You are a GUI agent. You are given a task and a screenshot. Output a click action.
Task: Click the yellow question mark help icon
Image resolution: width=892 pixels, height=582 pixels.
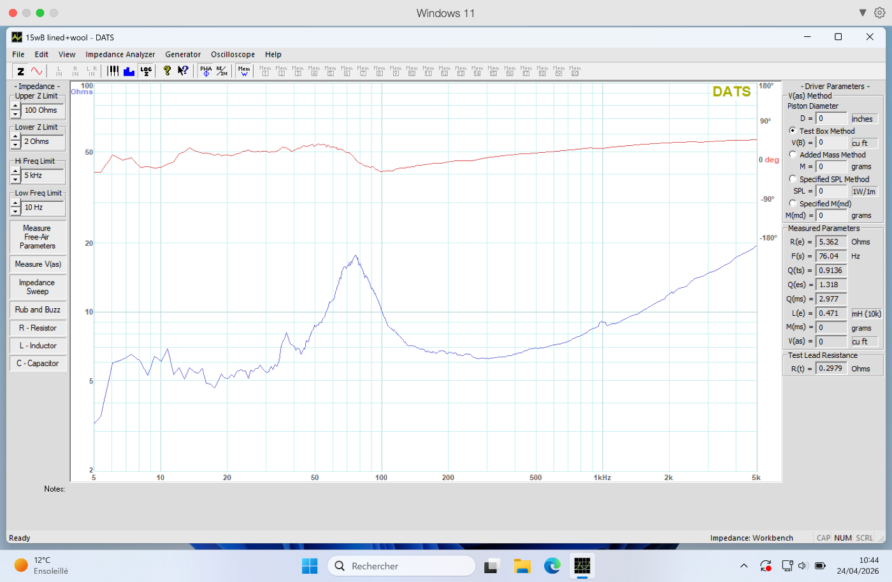point(167,71)
